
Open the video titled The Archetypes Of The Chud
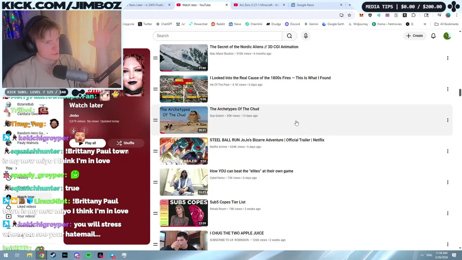(x=234, y=109)
